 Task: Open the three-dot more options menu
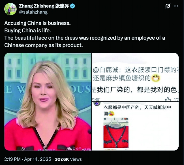pos(176,6)
